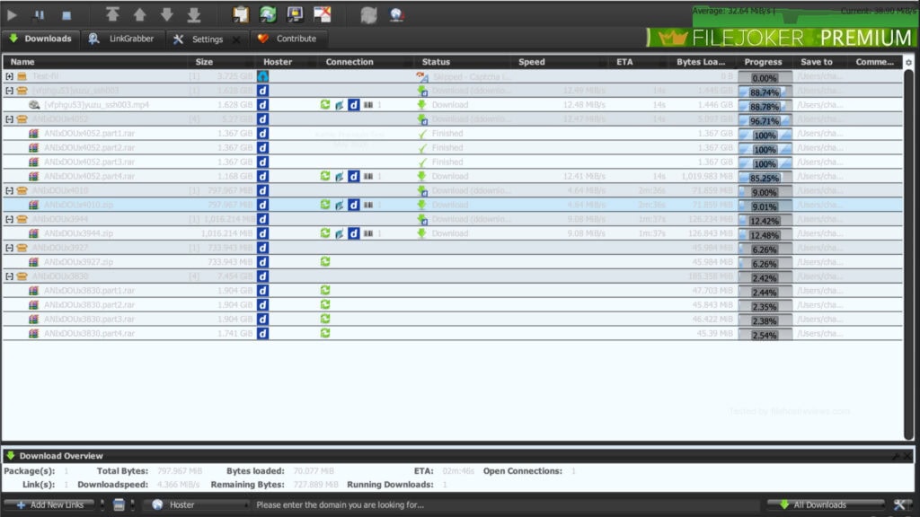920x517 pixels.
Task: Focus the domain search field
Action: [x=505, y=504]
